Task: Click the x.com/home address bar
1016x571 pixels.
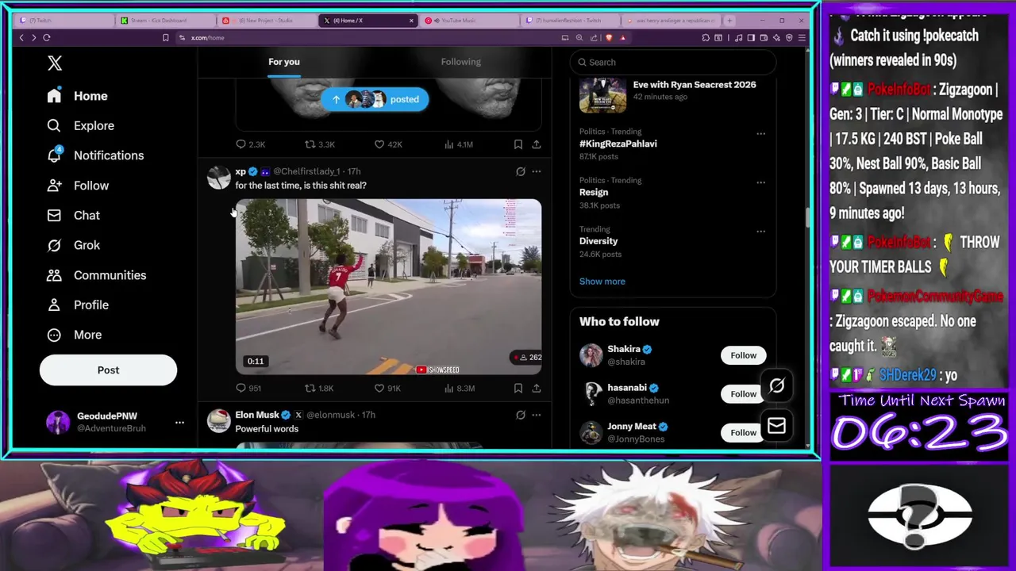Action: coord(208,37)
